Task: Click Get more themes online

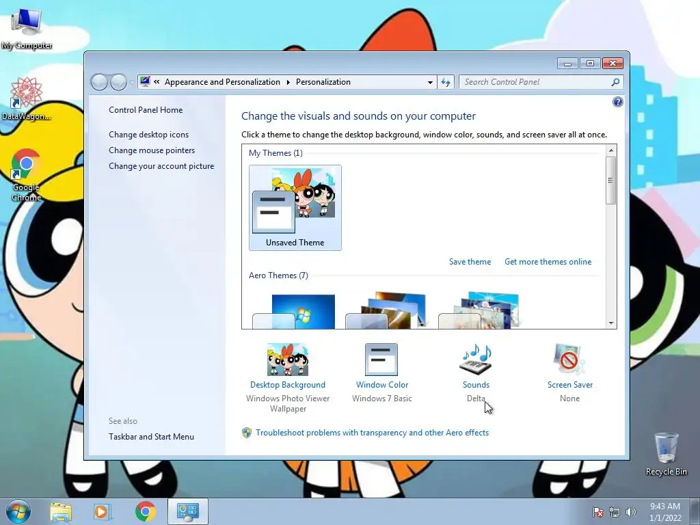Action: click(x=548, y=262)
